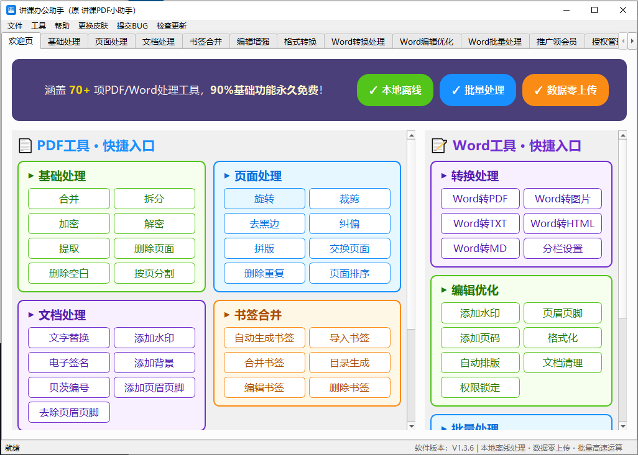Screen dimensions: 638x455
Task: Open the 文件 menu
Action: coord(15,26)
